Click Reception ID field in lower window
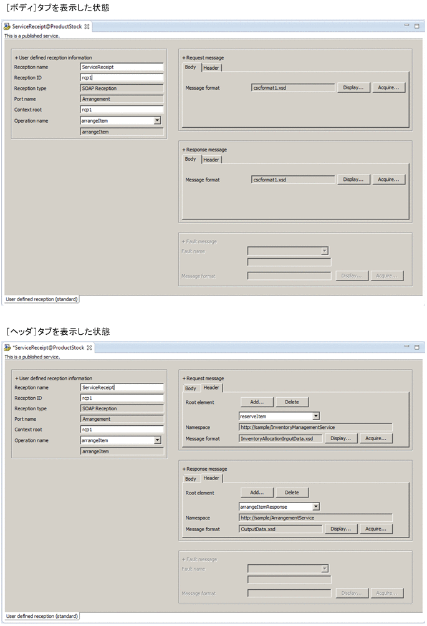Screen dimensions: 427x626 [122, 398]
